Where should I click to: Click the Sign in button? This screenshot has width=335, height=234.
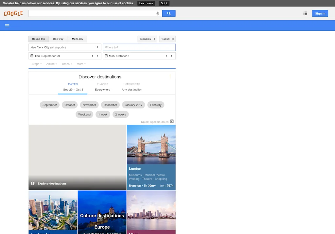pyautogui.click(x=320, y=13)
